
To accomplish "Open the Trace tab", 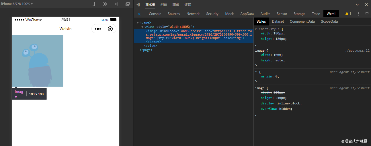I will (x=316, y=13).
